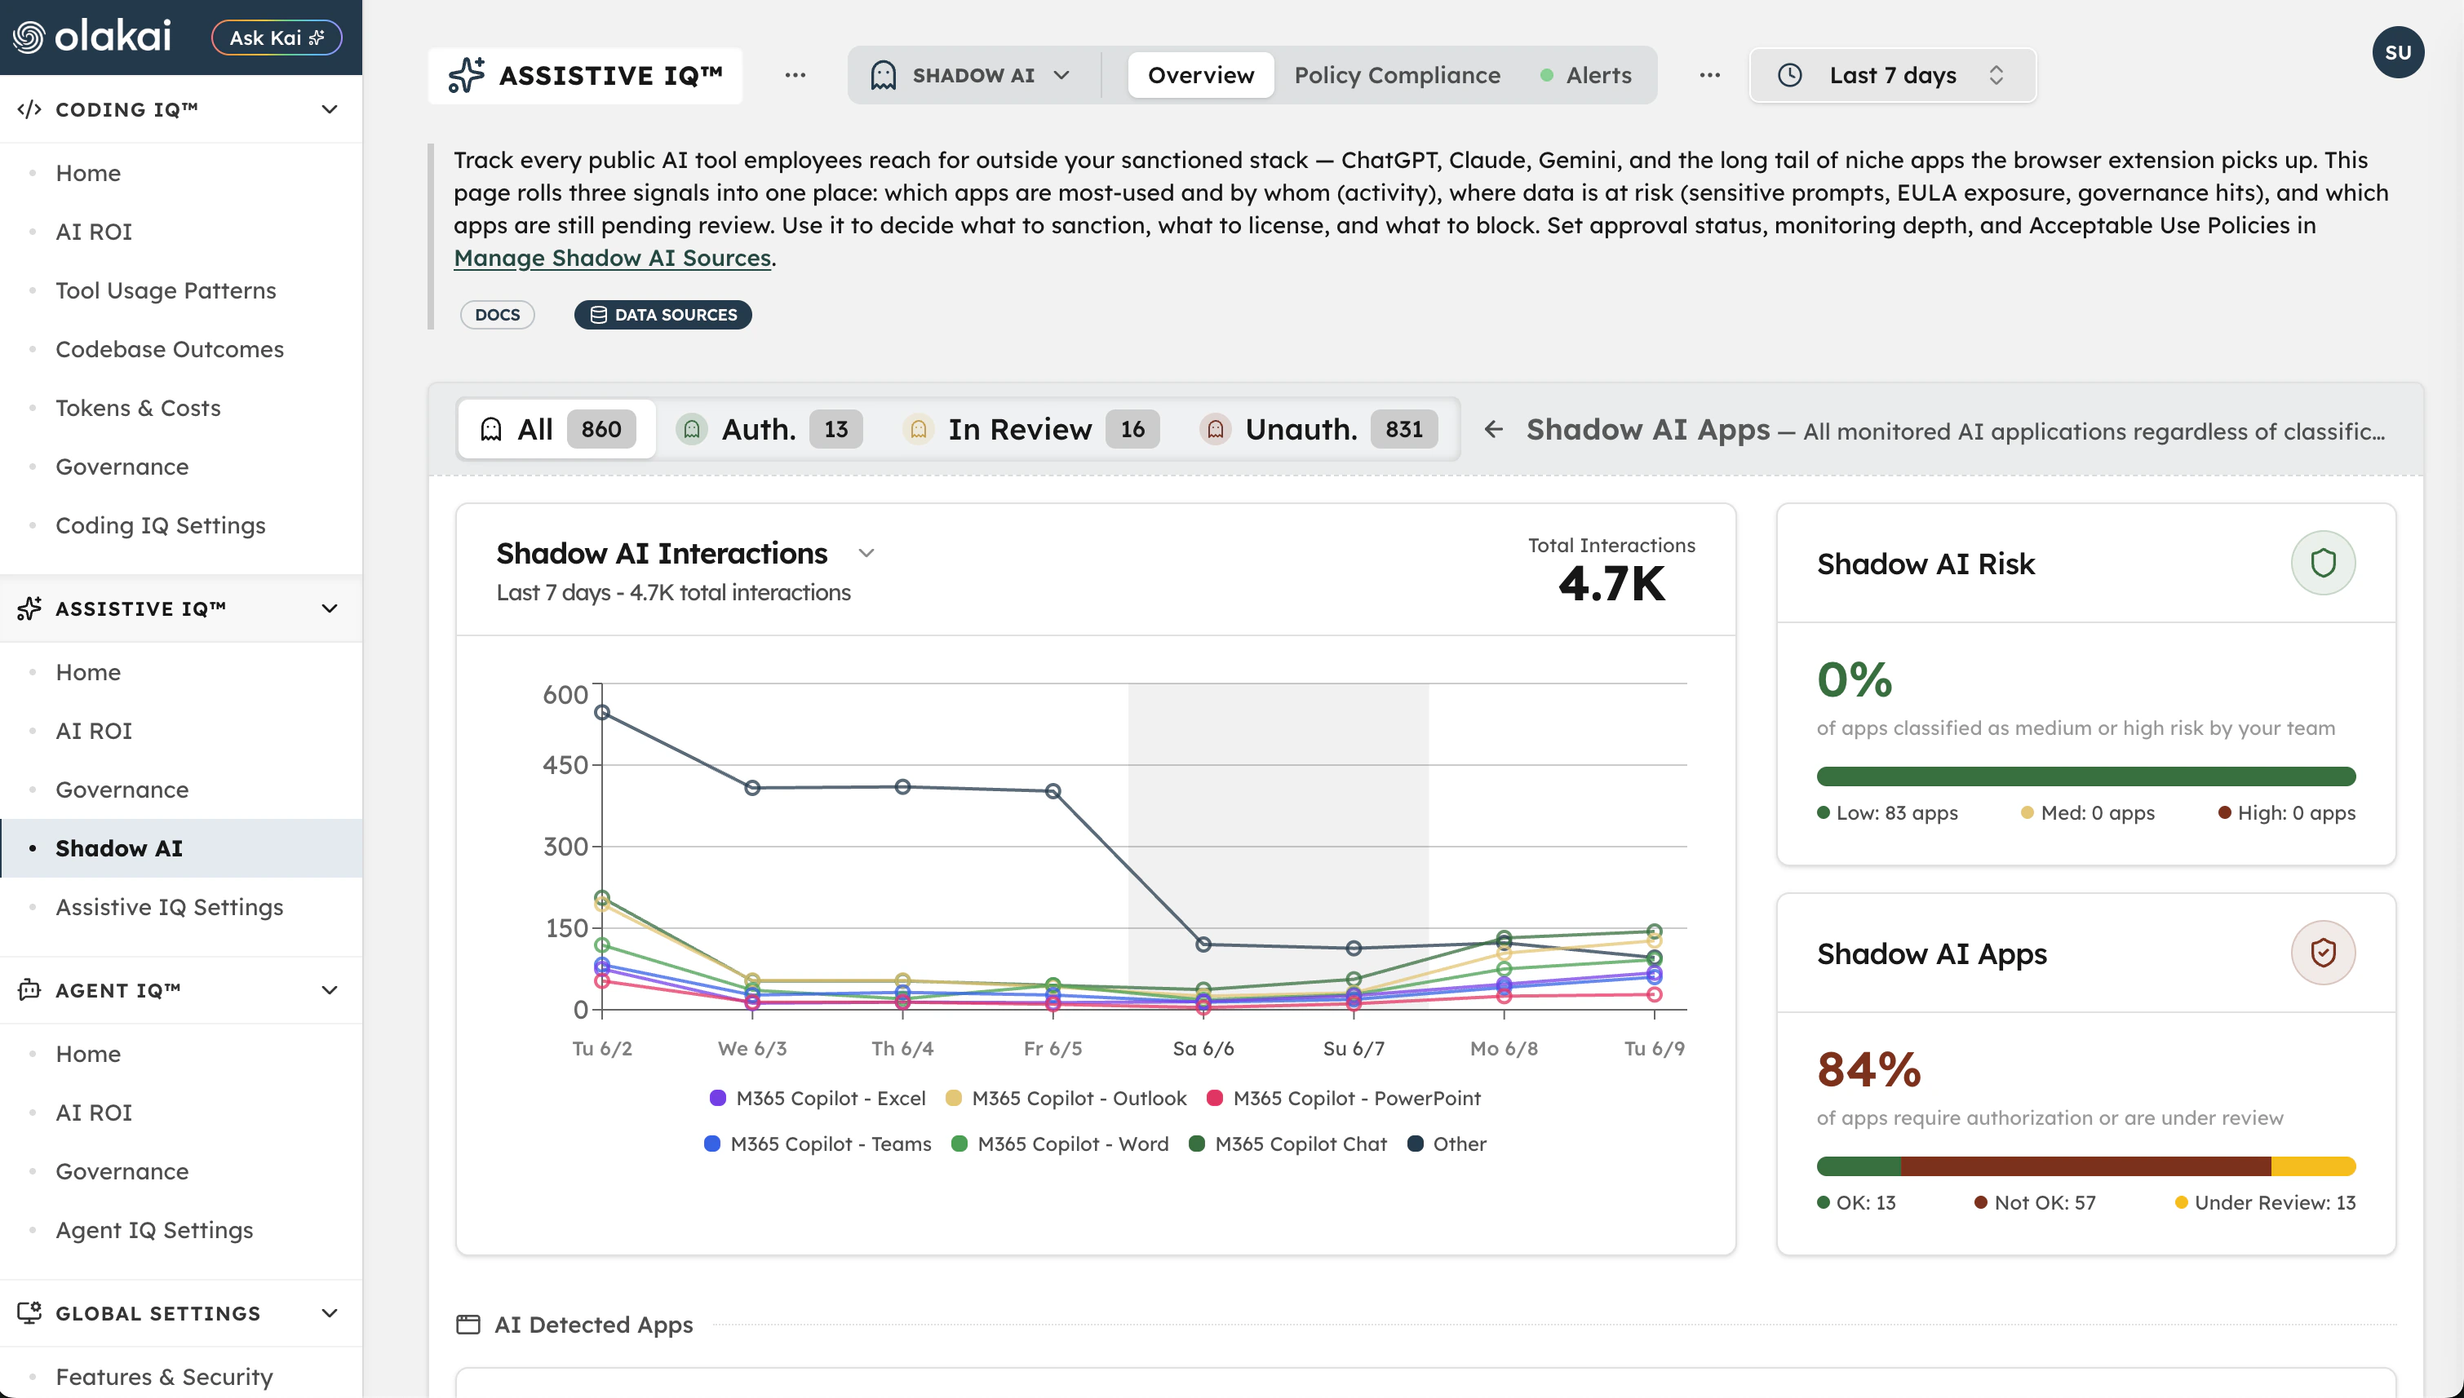Viewport: 2464px width, 1398px height.
Task: Click the red shield icon on Shadow AI Apps
Action: pos(2323,953)
